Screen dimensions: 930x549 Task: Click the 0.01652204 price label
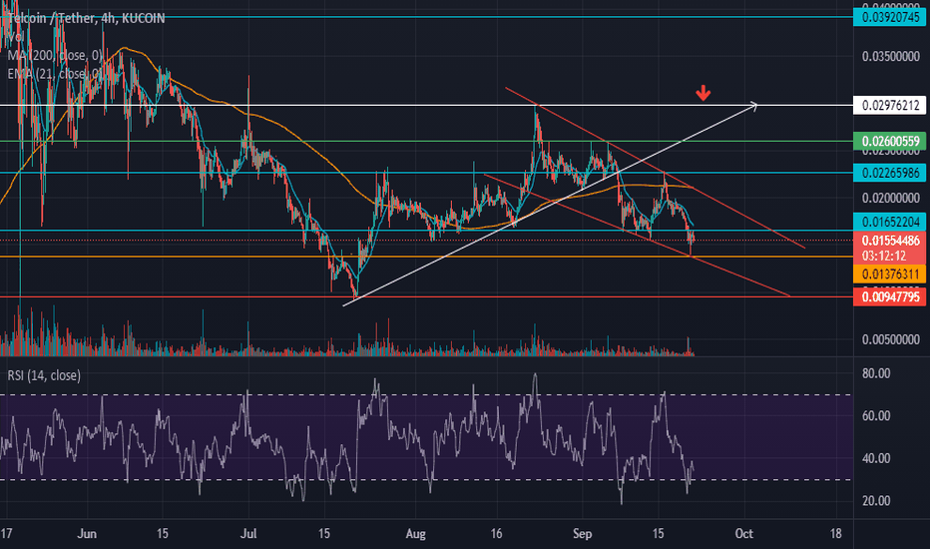coord(890,222)
